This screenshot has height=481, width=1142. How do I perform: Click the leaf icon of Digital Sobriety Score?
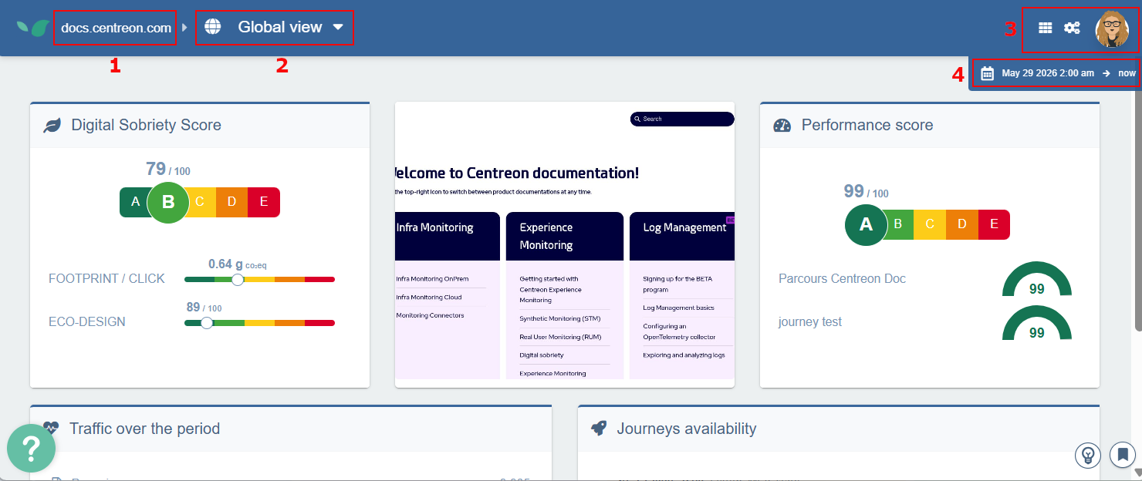point(52,125)
